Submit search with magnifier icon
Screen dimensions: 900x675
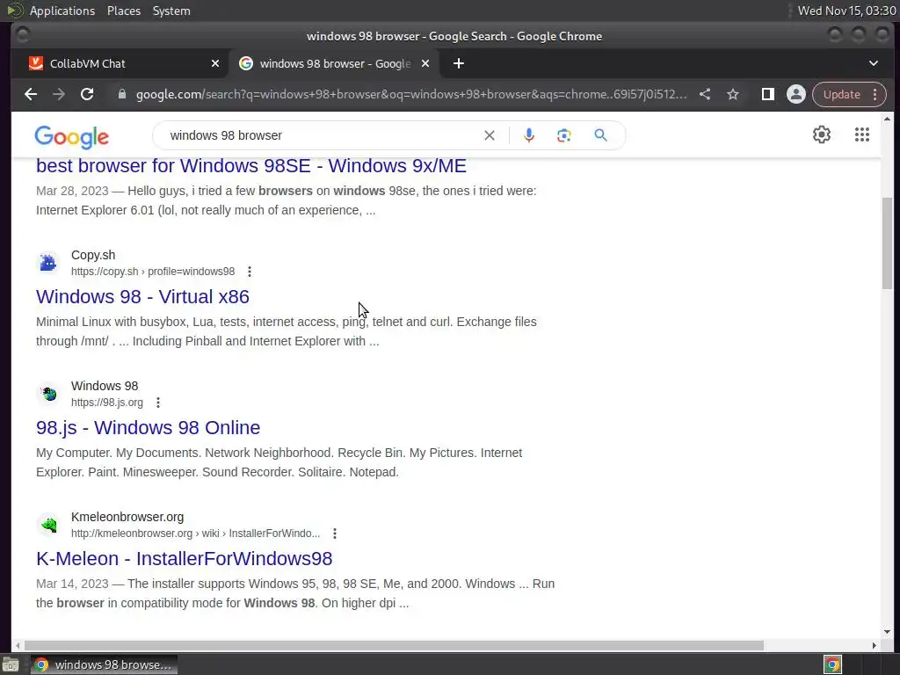(600, 135)
